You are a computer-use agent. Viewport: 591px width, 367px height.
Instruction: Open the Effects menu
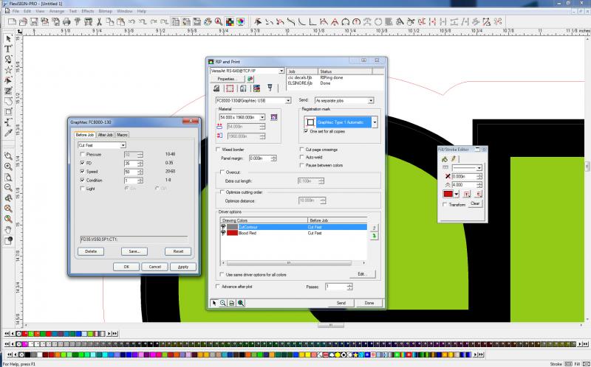pyautogui.click(x=87, y=11)
